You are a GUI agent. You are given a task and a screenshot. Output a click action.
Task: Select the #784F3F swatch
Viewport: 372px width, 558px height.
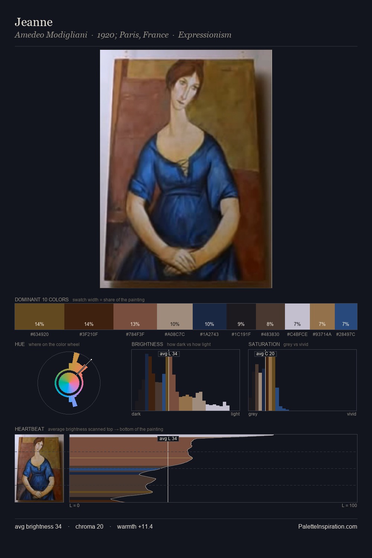coord(135,317)
